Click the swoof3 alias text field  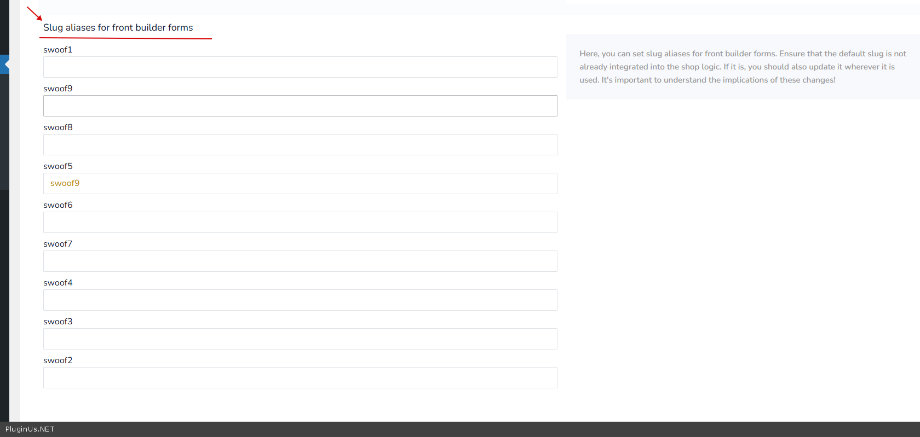(x=300, y=339)
